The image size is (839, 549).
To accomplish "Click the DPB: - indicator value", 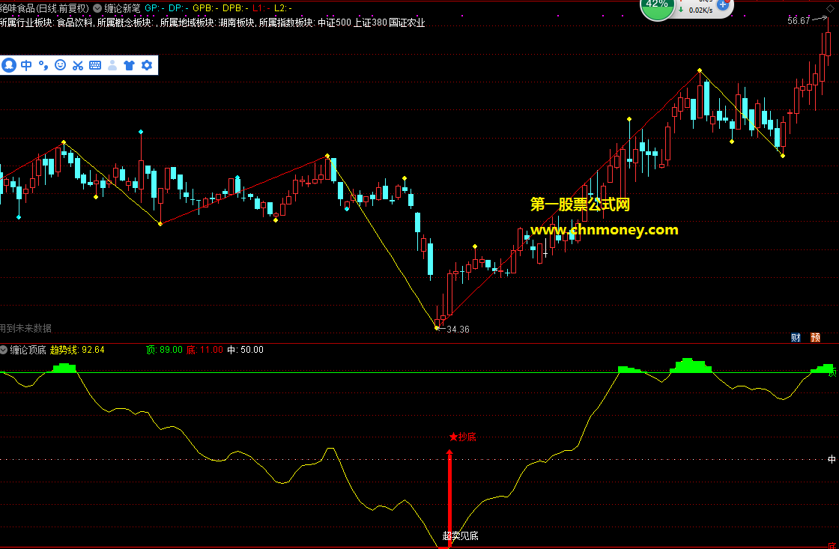I will 235,8.
